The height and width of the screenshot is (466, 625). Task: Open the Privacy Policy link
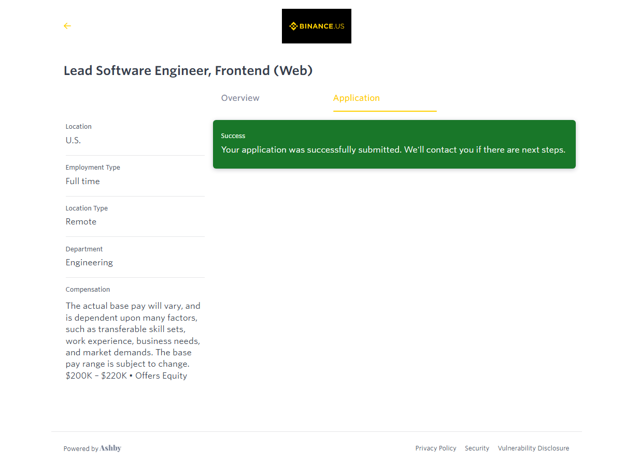point(435,448)
